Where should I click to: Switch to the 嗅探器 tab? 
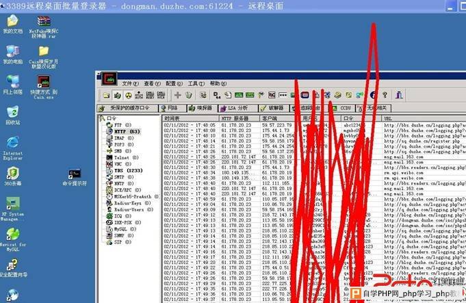pyautogui.click(x=202, y=108)
